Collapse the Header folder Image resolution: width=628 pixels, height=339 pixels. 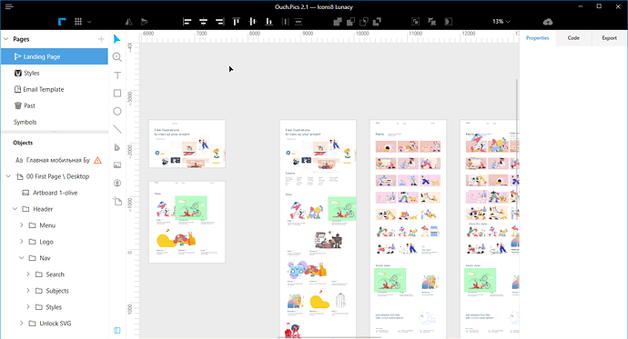[x=15, y=209]
